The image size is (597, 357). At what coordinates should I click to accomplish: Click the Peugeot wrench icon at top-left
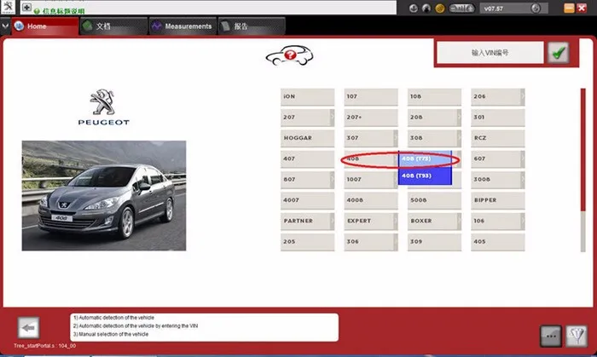(x=8, y=7)
